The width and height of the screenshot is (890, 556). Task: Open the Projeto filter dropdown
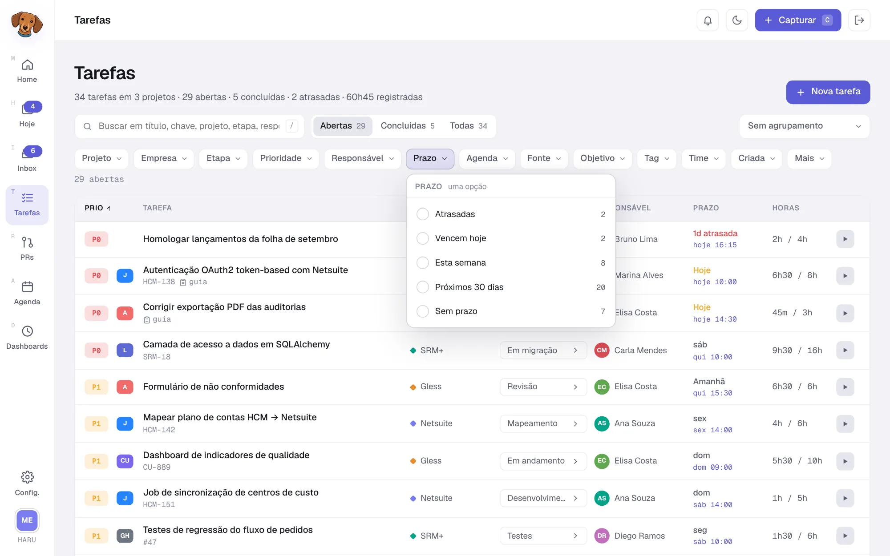pyautogui.click(x=101, y=158)
